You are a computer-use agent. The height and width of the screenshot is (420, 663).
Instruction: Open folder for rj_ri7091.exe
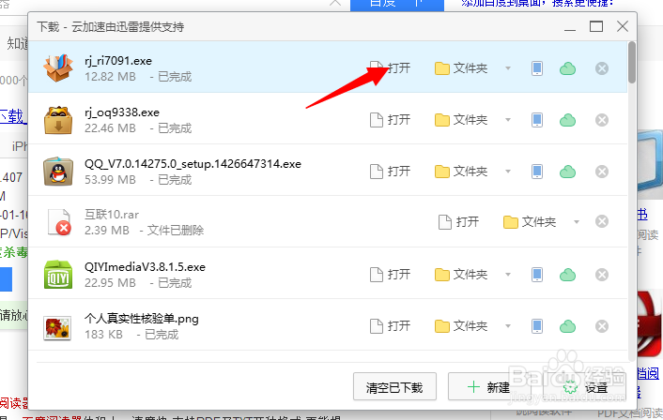461,67
